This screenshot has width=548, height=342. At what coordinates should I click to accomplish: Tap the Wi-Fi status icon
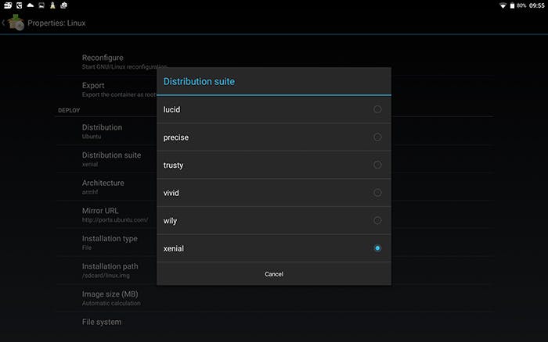click(x=503, y=5)
